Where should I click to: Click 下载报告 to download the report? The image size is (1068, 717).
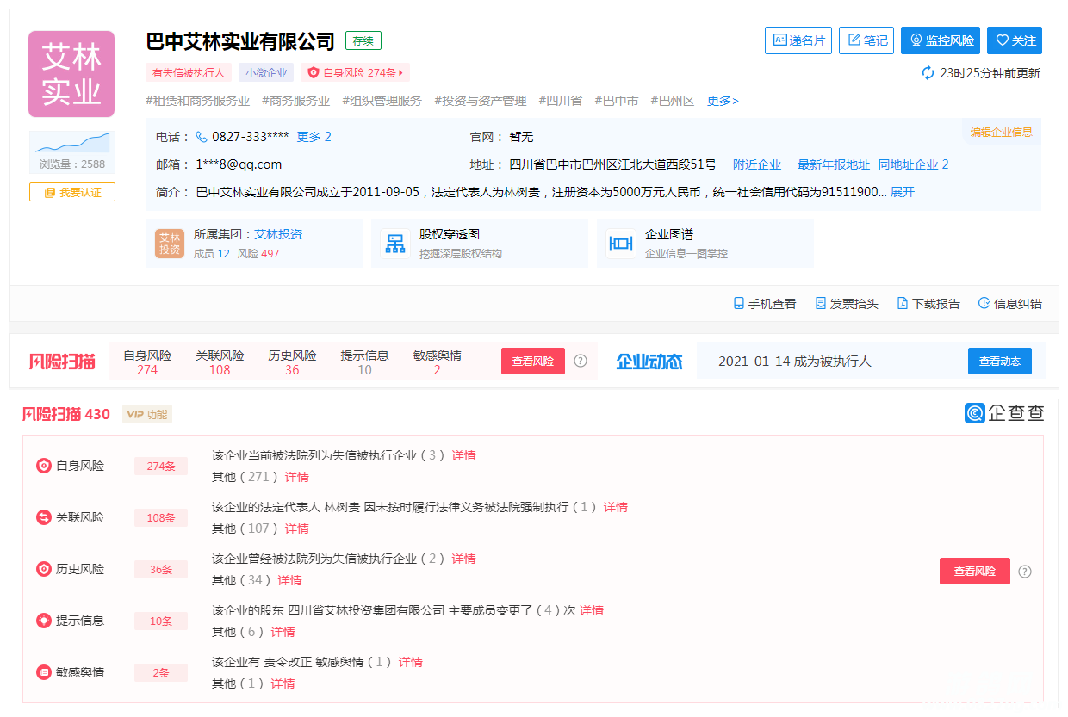[928, 304]
